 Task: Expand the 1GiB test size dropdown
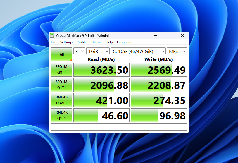point(98,51)
